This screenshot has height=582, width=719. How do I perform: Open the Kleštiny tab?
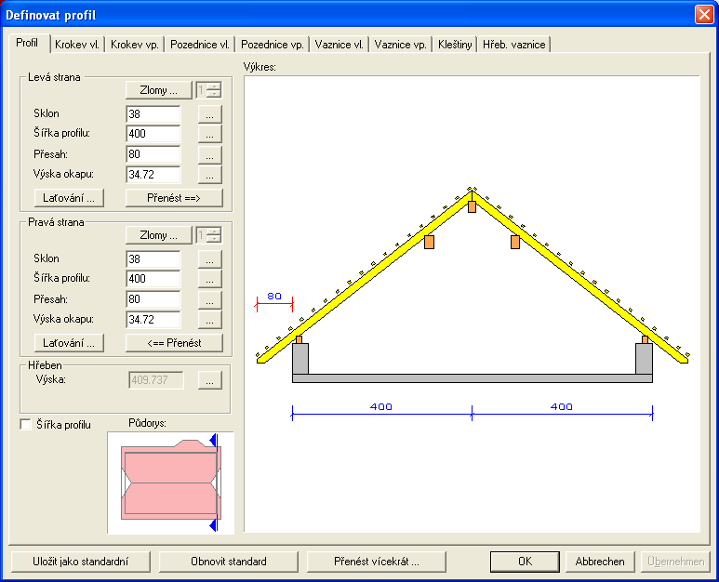455,45
